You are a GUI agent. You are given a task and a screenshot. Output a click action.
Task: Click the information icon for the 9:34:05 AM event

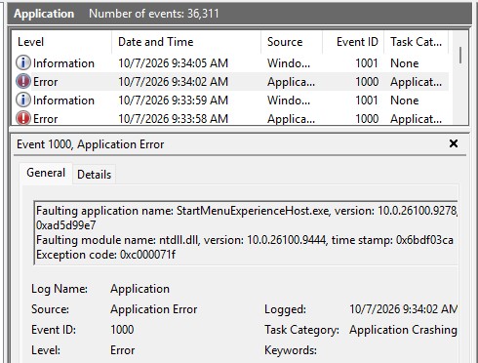tap(23, 62)
